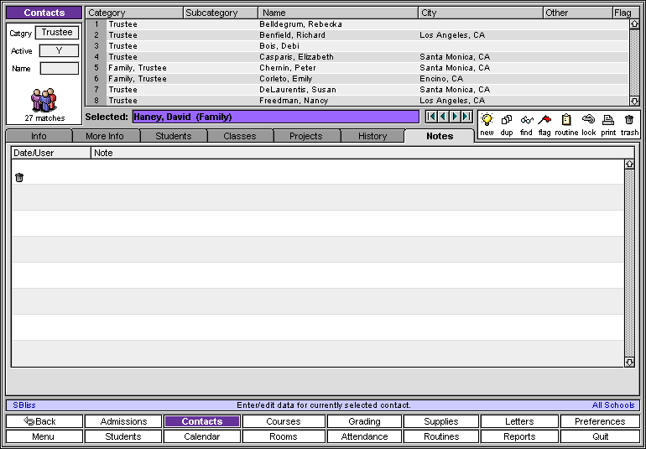Click the notes scroll down arrow
Viewport: 646px width, 449px height.
click(629, 362)
